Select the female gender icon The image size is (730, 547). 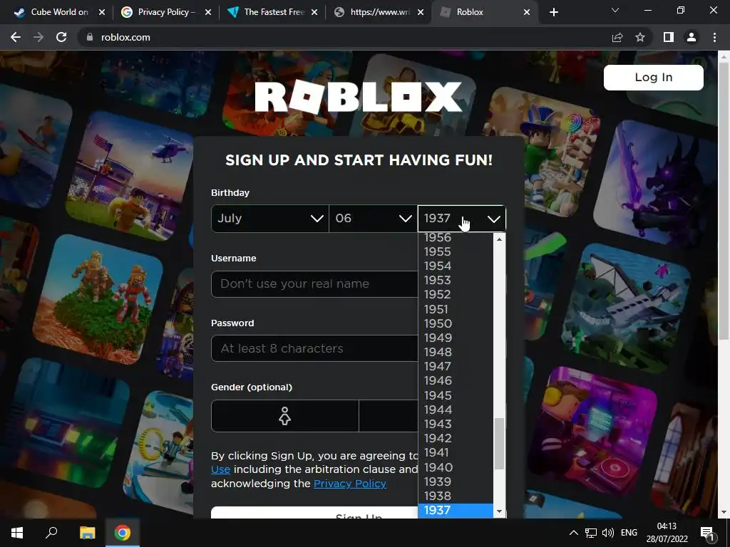coord(285,416)
